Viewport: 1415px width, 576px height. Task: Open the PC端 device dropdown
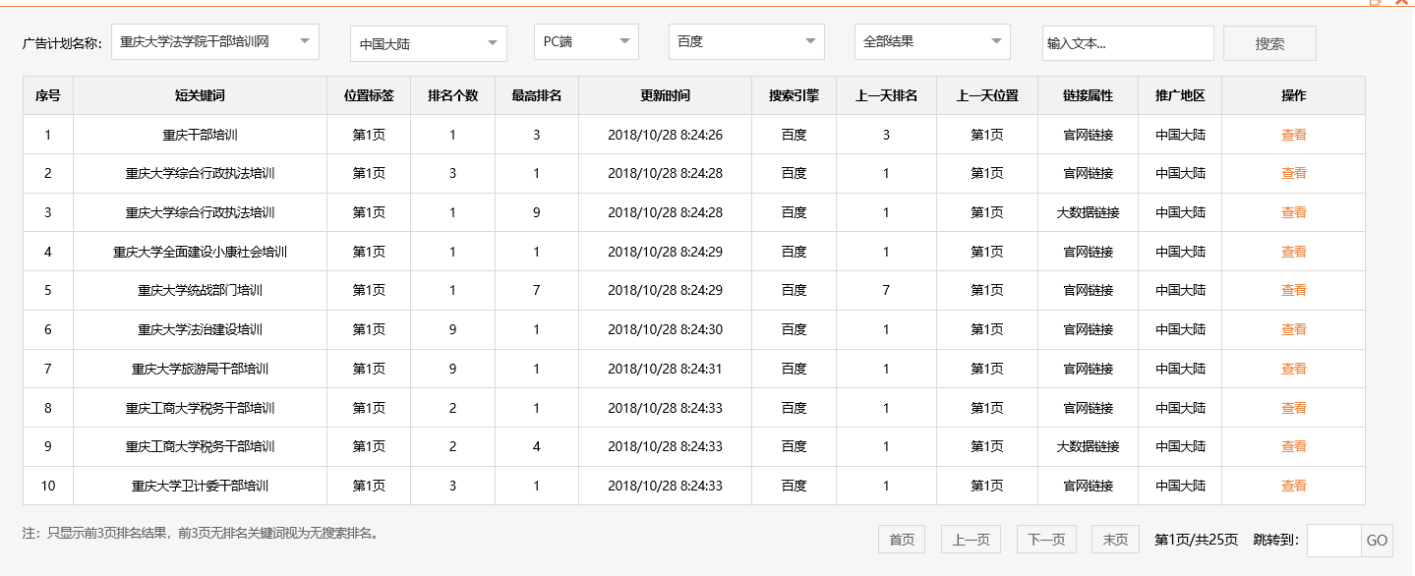coord(586,42)
